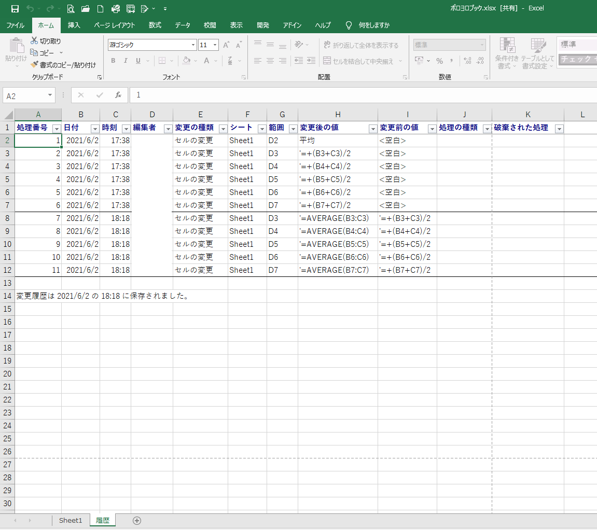Image resolution: width=597 pixels, height=530 pixels.
Task: Click the Borders icon
Action: [x=162, y=61]
